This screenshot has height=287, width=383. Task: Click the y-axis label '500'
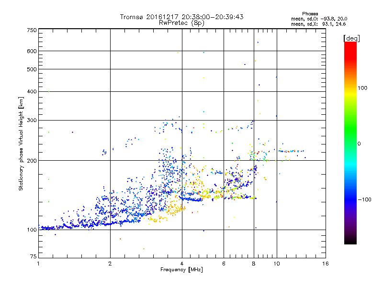[32, 69]
